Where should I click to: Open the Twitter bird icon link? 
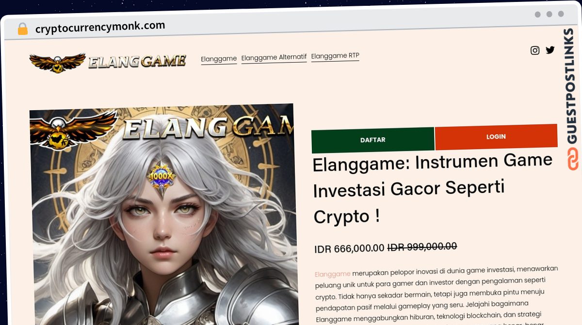pyautogui.click(x=550, y=49)
